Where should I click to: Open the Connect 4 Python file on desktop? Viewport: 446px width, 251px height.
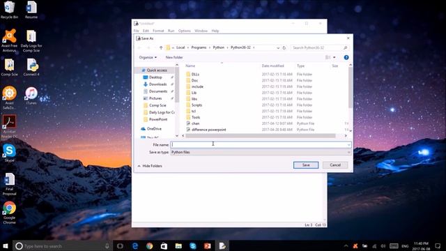tap(31, 68)
